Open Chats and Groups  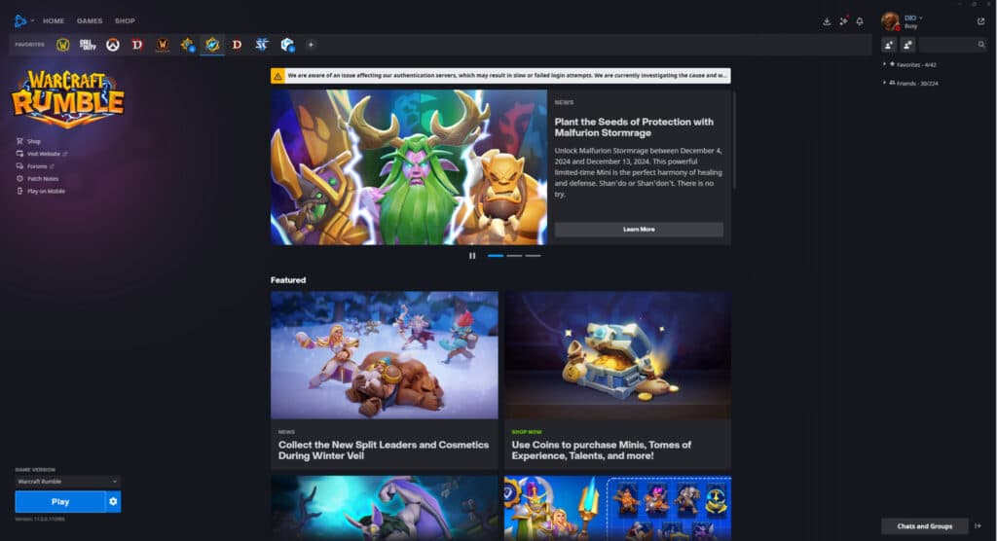[925, 525]
